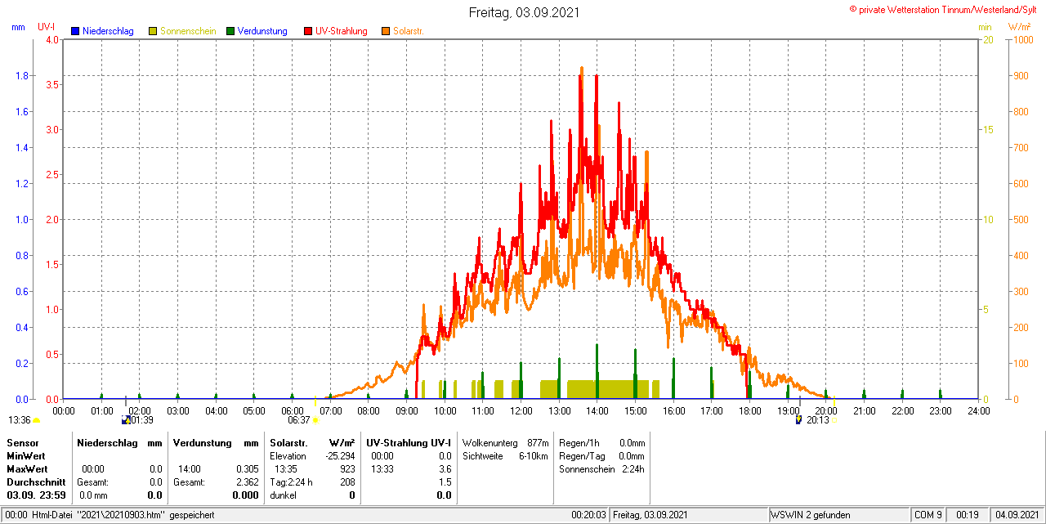Screen dimensions: 1046x524
Task: Click the chart title Freitag, 03.09.2021
Action: 523,13
